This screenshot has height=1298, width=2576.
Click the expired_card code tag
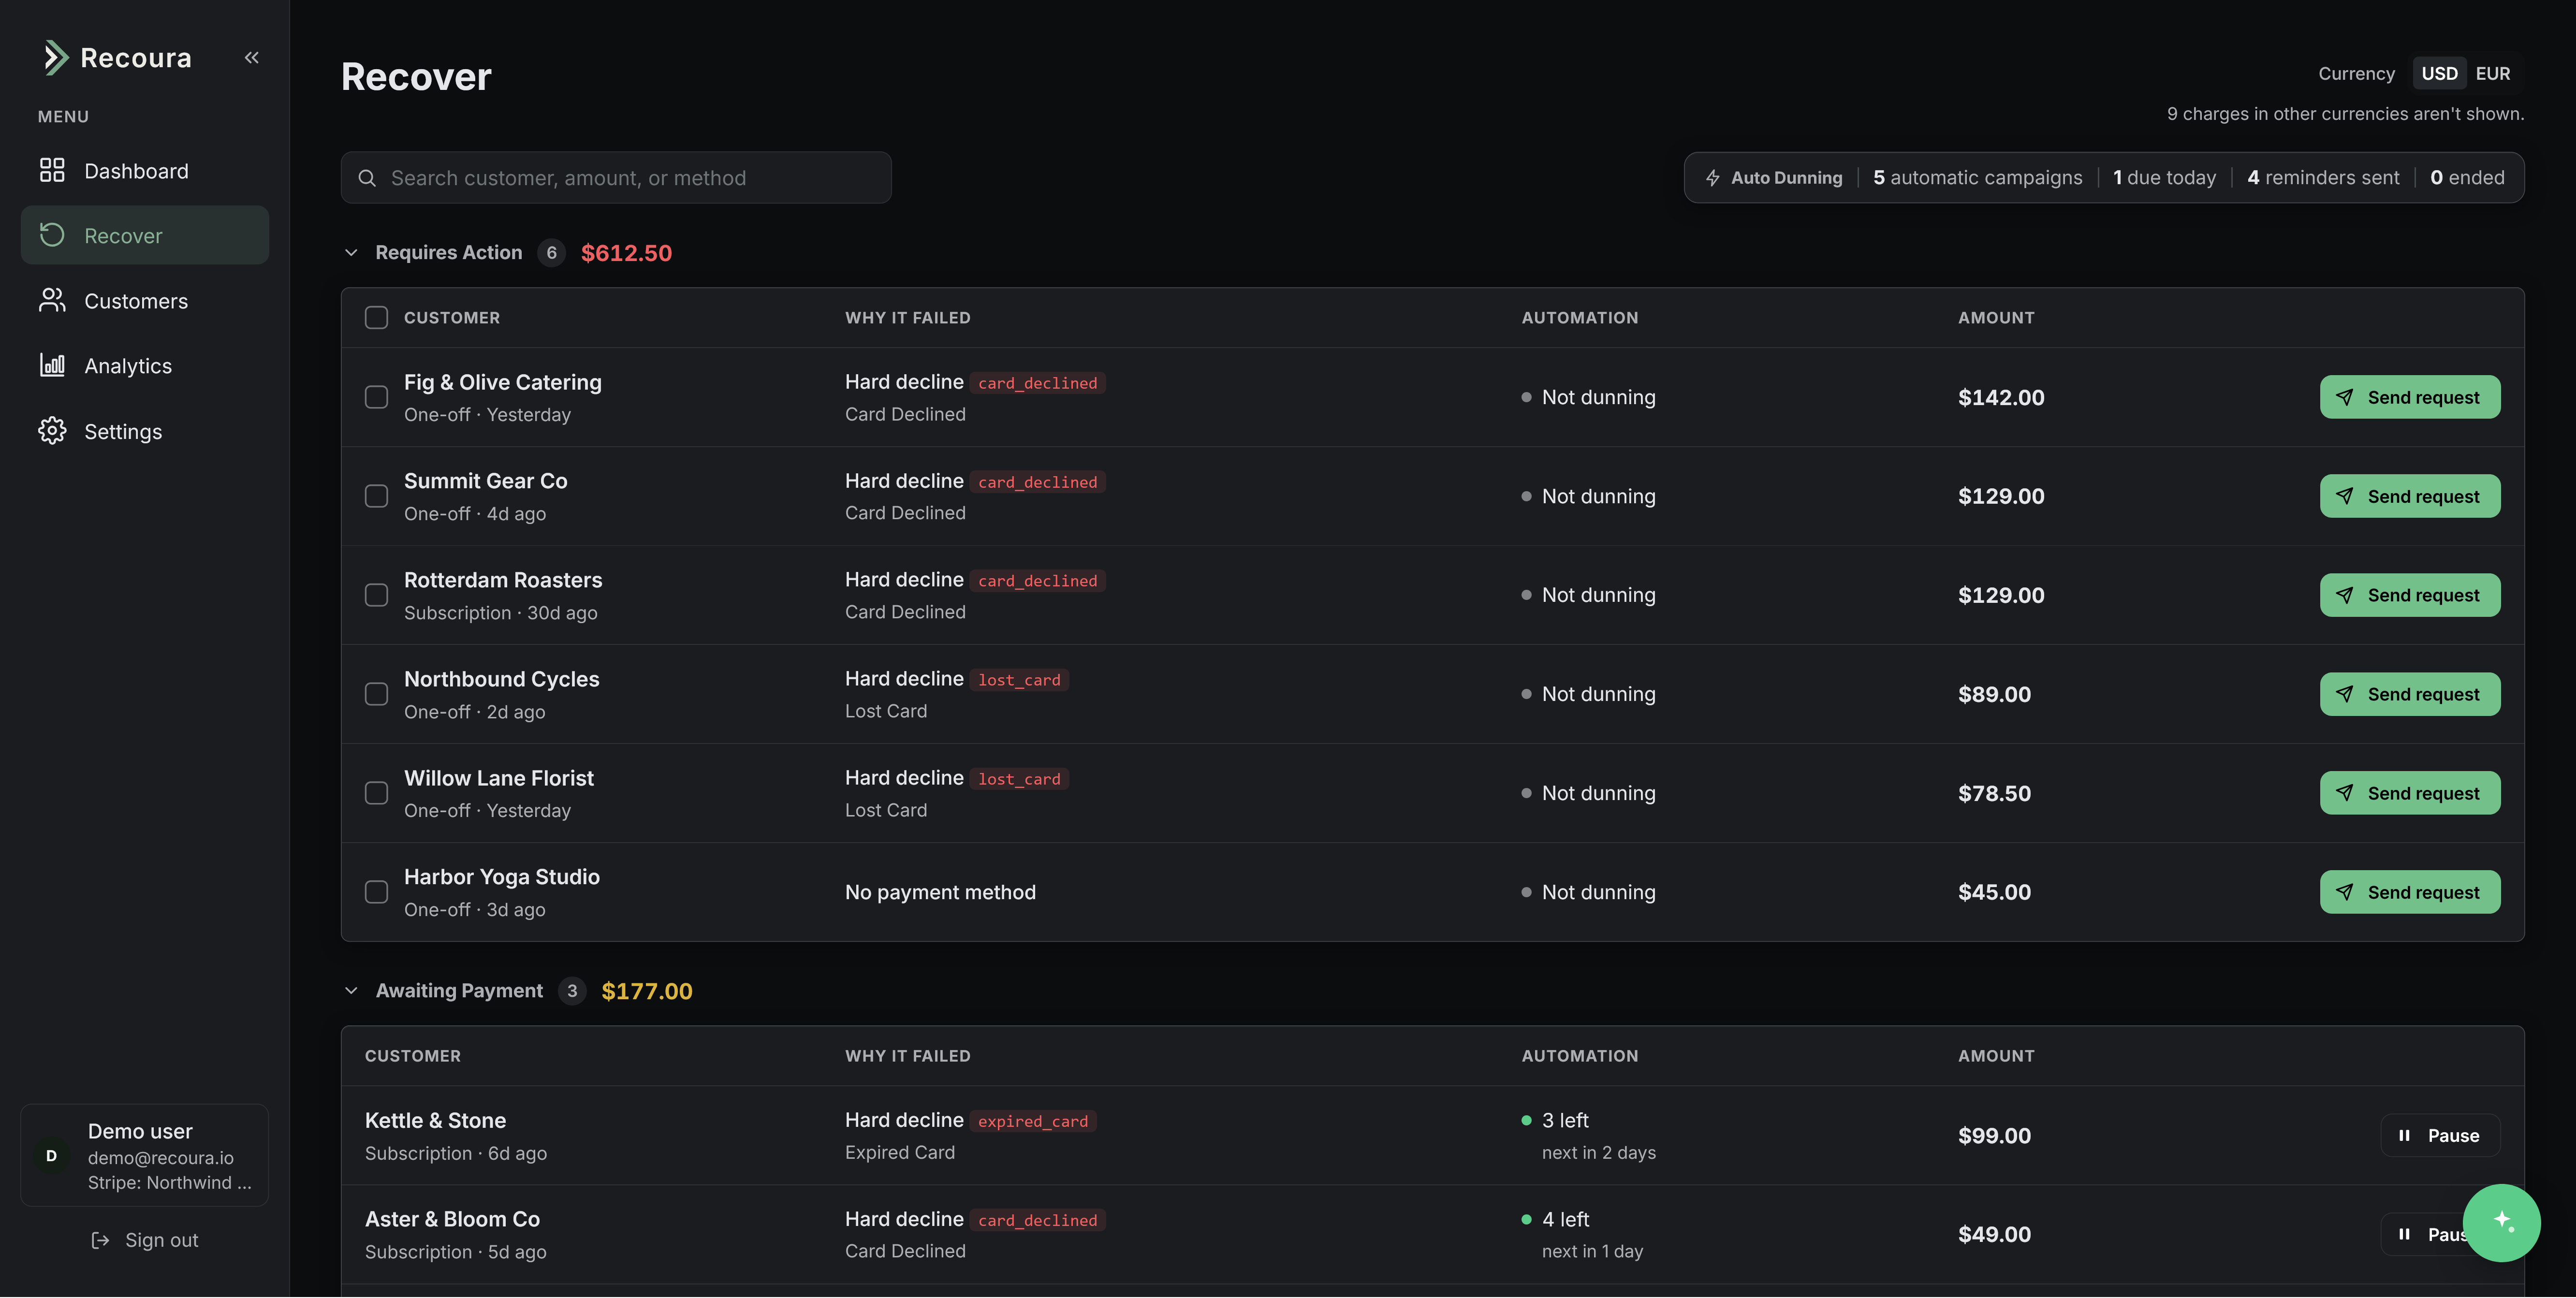click(x=1032, y=1121)
